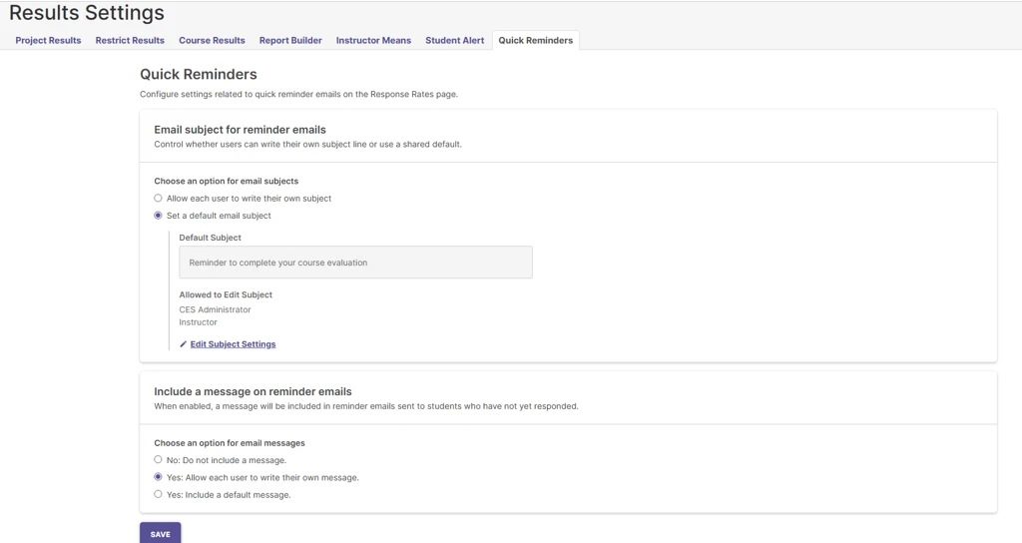This screenshot has width=1022, height=543.
Task: Click the 'When enabled, a message will be included' description
Action: click(x=366, y=406)
